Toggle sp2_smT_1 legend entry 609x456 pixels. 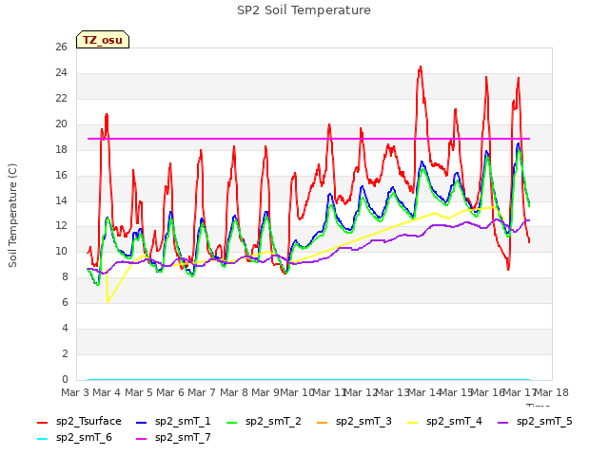click(173, 422)
